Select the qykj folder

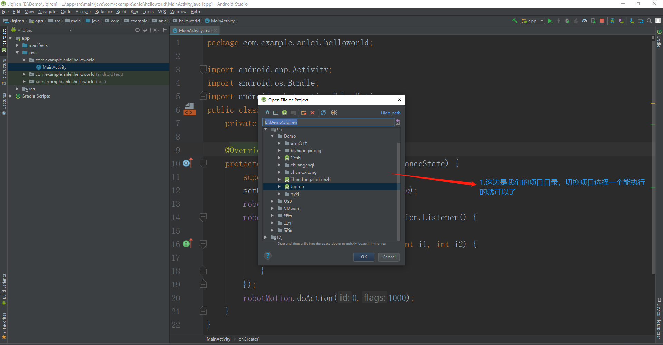click(x=295, y=194)
